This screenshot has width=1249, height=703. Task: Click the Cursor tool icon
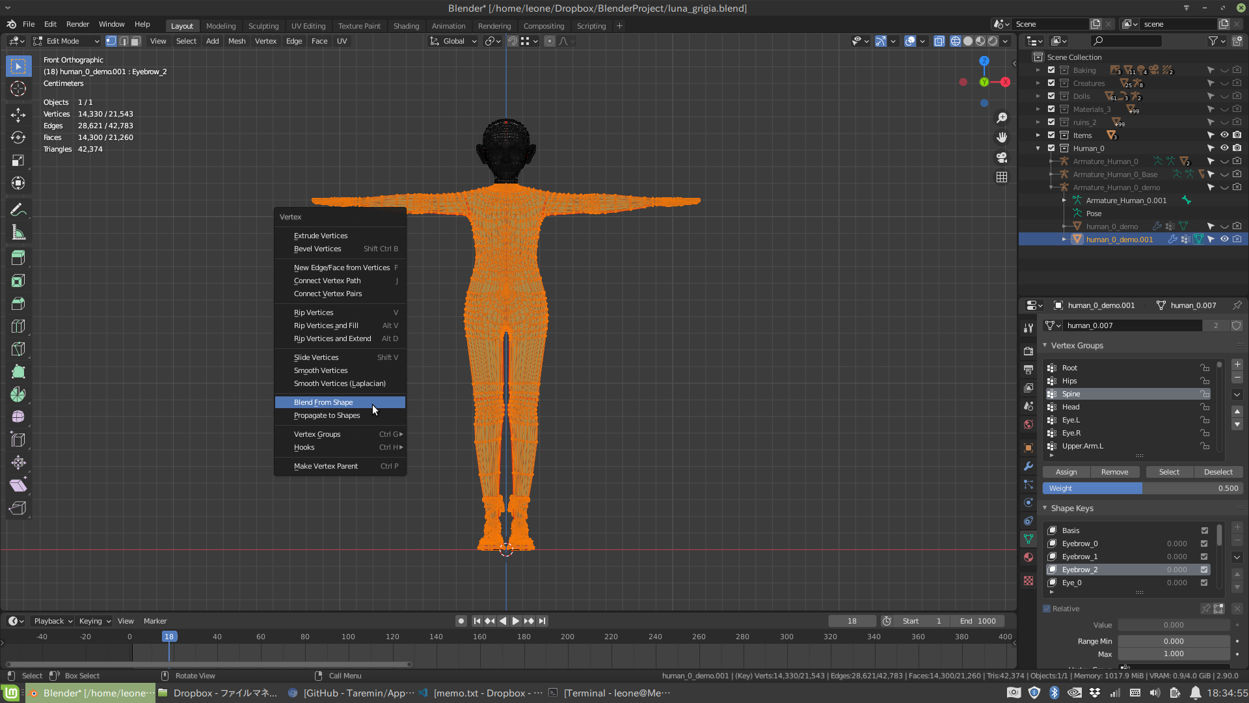point(18,89)
